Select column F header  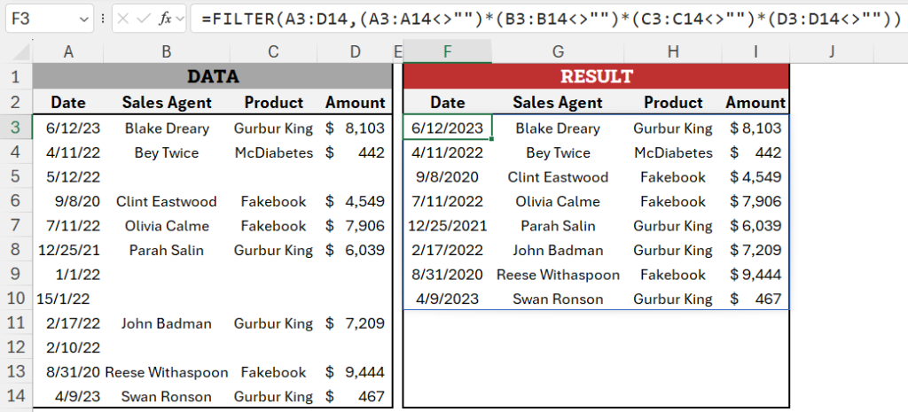pos(447,51)
